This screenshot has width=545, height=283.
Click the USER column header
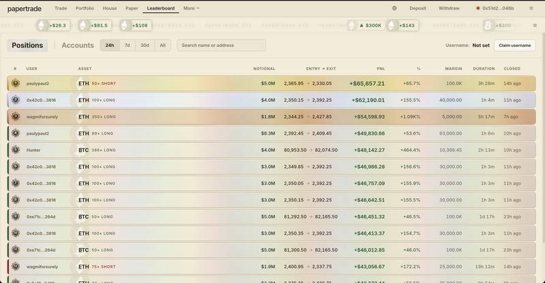(x=31, y=69)
